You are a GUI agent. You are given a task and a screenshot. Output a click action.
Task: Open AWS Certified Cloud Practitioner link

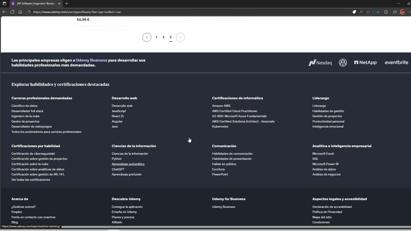[x=235, y=111]
